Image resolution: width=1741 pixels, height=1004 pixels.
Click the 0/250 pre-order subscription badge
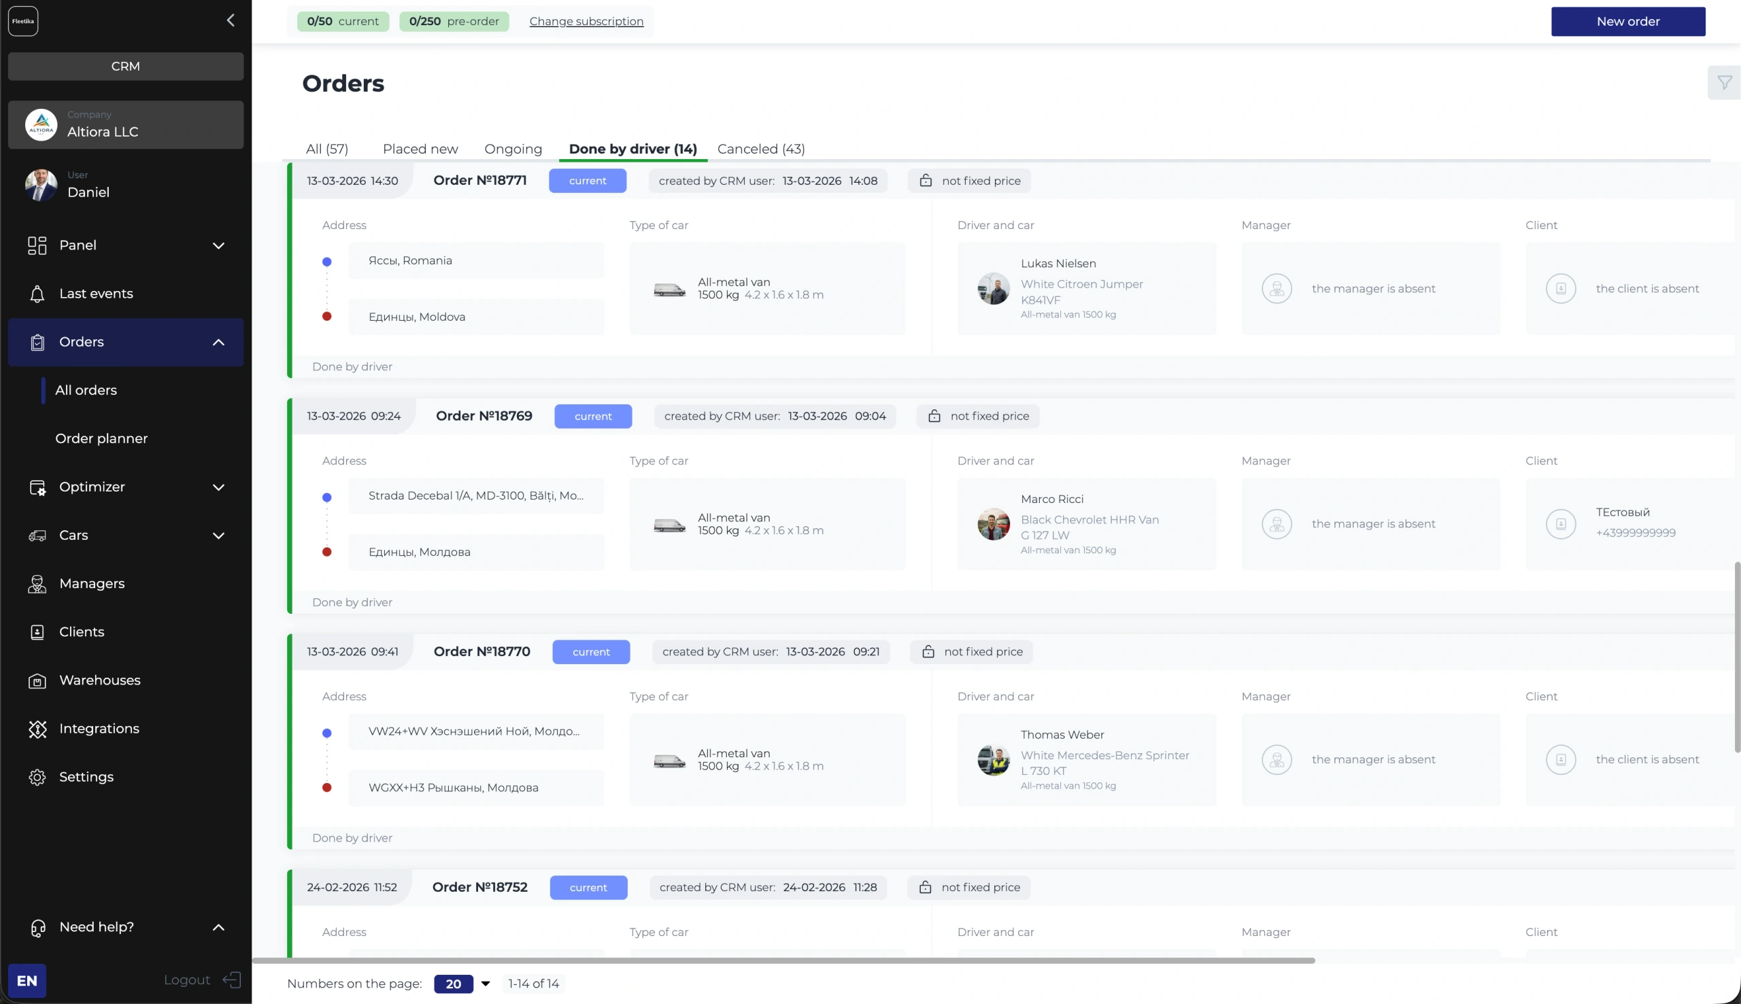point(454,21)
